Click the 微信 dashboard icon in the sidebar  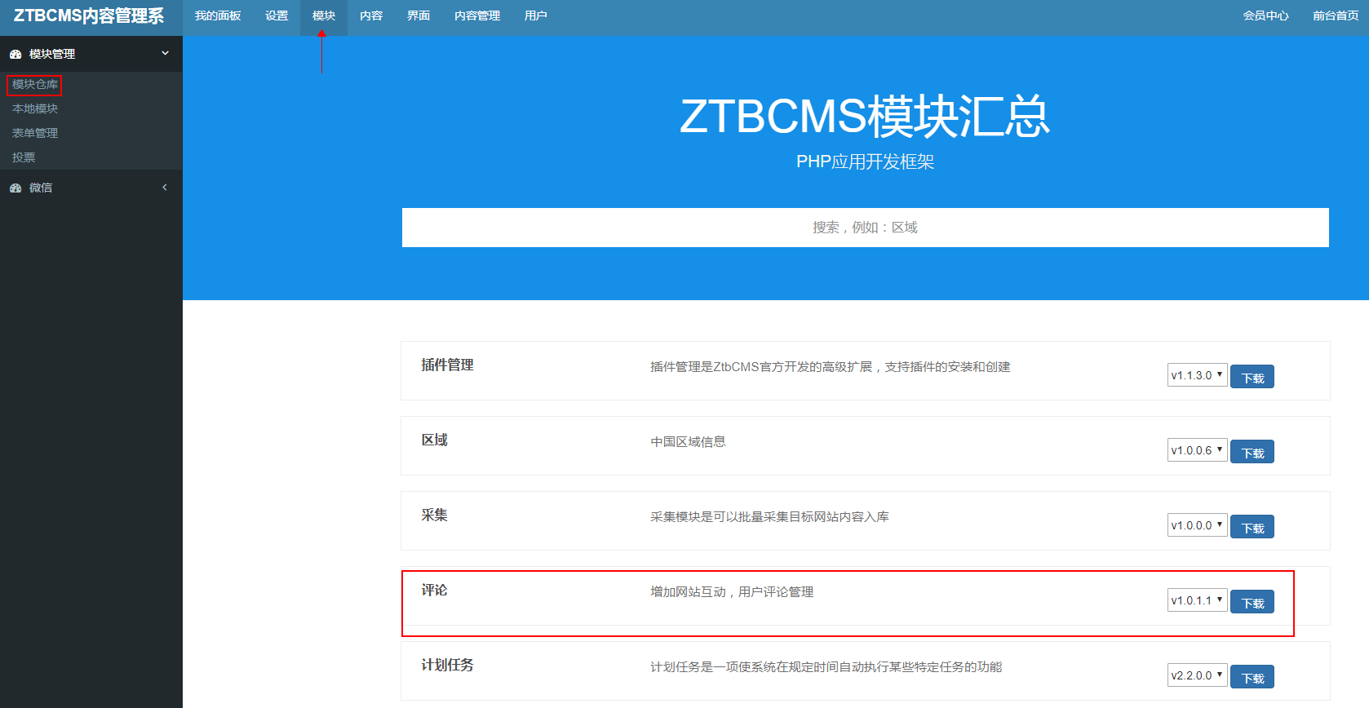tap(16, 188)
